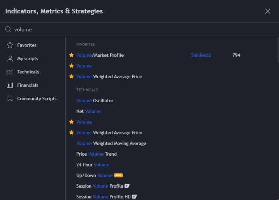
Task: Add Volume Weighted Moving Average indicator
Action: click(x=111, y=143)
